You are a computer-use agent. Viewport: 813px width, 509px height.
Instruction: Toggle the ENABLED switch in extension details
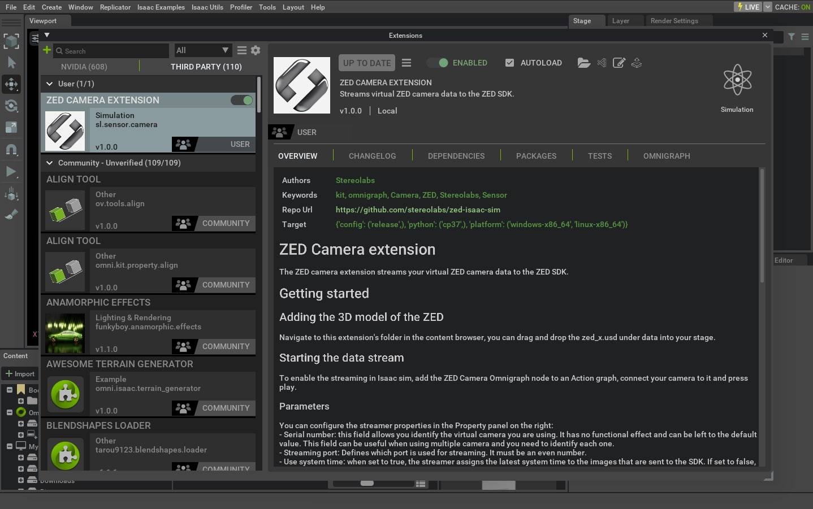[438, 63]
